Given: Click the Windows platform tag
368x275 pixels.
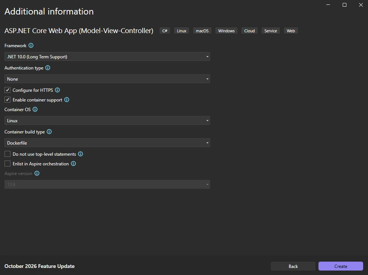Looking at the screenshot, I should (x=226, y=31).
